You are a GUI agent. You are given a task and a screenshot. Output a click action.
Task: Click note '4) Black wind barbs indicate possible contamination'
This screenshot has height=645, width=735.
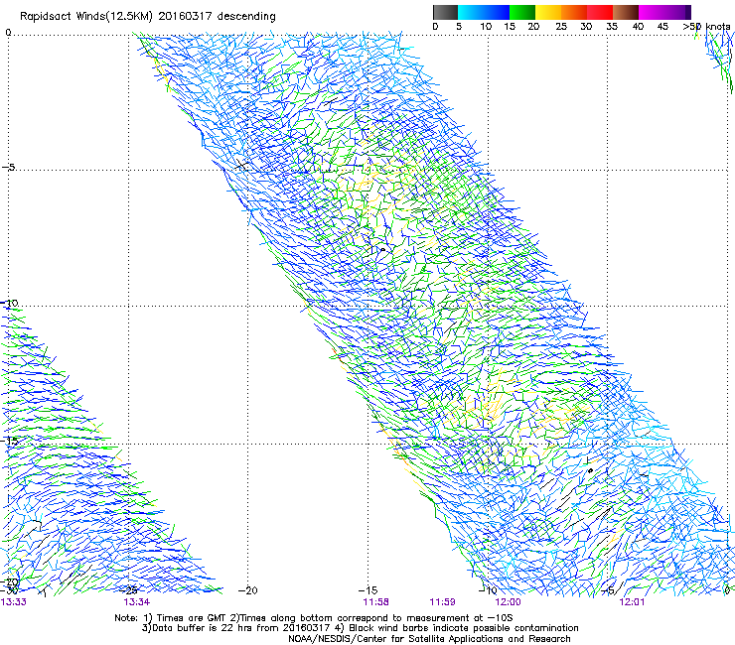457,628
